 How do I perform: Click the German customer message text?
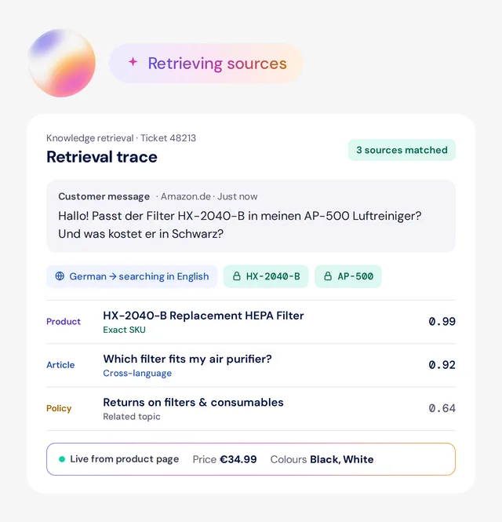click(240, 225)
